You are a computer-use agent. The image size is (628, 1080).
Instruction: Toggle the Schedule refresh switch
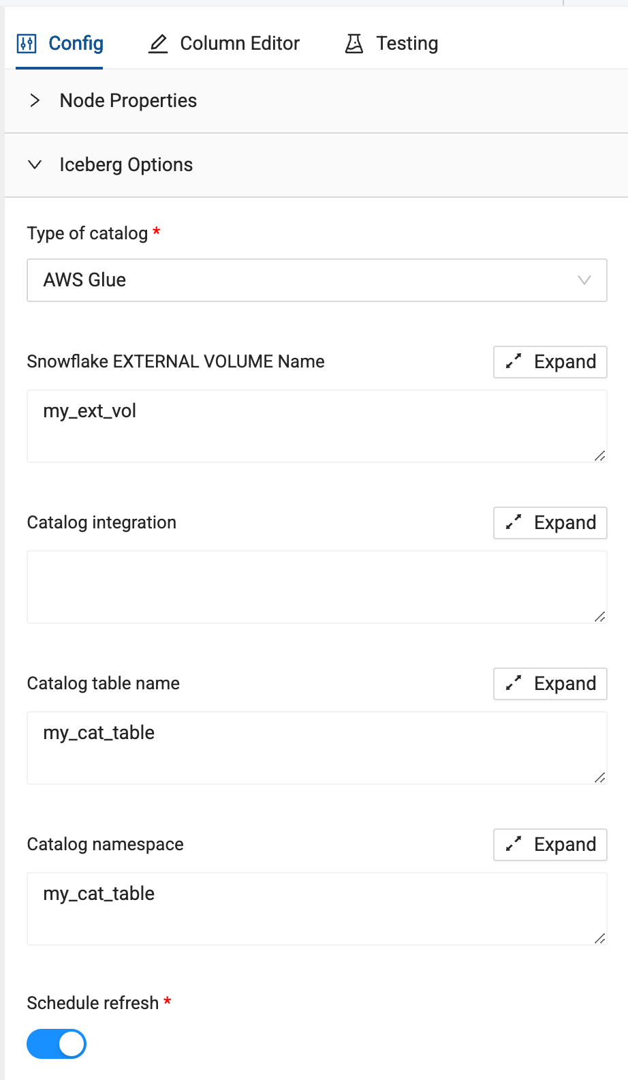point(57,1044)
